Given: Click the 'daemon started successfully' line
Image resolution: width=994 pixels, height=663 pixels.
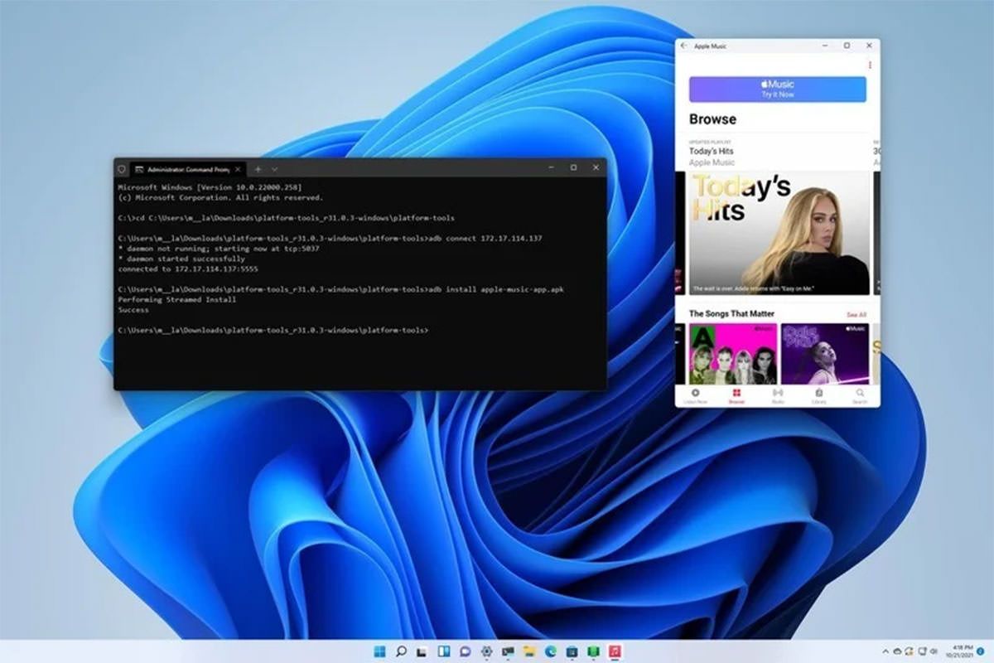Looking at the screenshot, I should click(x=181, y=259).
